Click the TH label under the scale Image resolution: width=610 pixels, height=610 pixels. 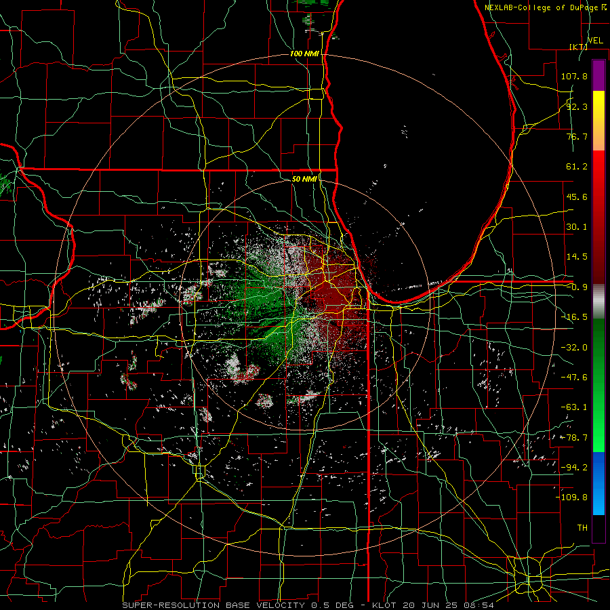click(x=582, y=528)
